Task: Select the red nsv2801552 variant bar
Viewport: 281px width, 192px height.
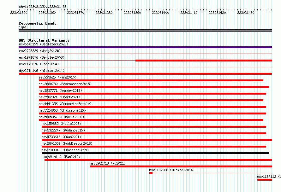Action: pyautogui.click(x=154, y=147)
